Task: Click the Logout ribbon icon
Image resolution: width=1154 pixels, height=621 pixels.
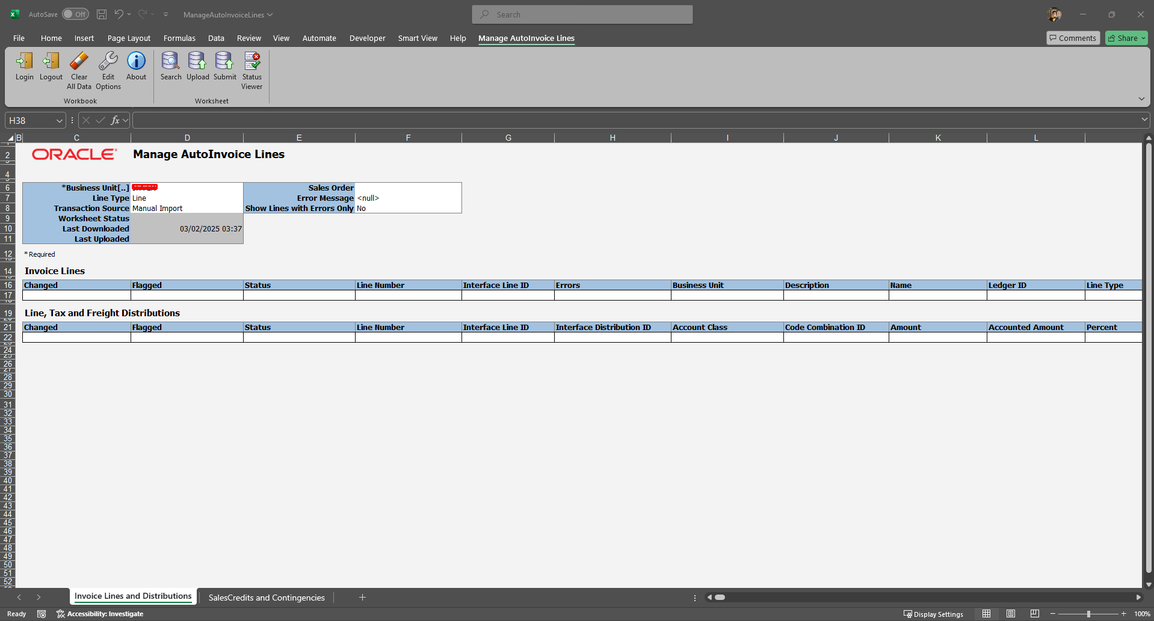Action: [x=51, y=66]
